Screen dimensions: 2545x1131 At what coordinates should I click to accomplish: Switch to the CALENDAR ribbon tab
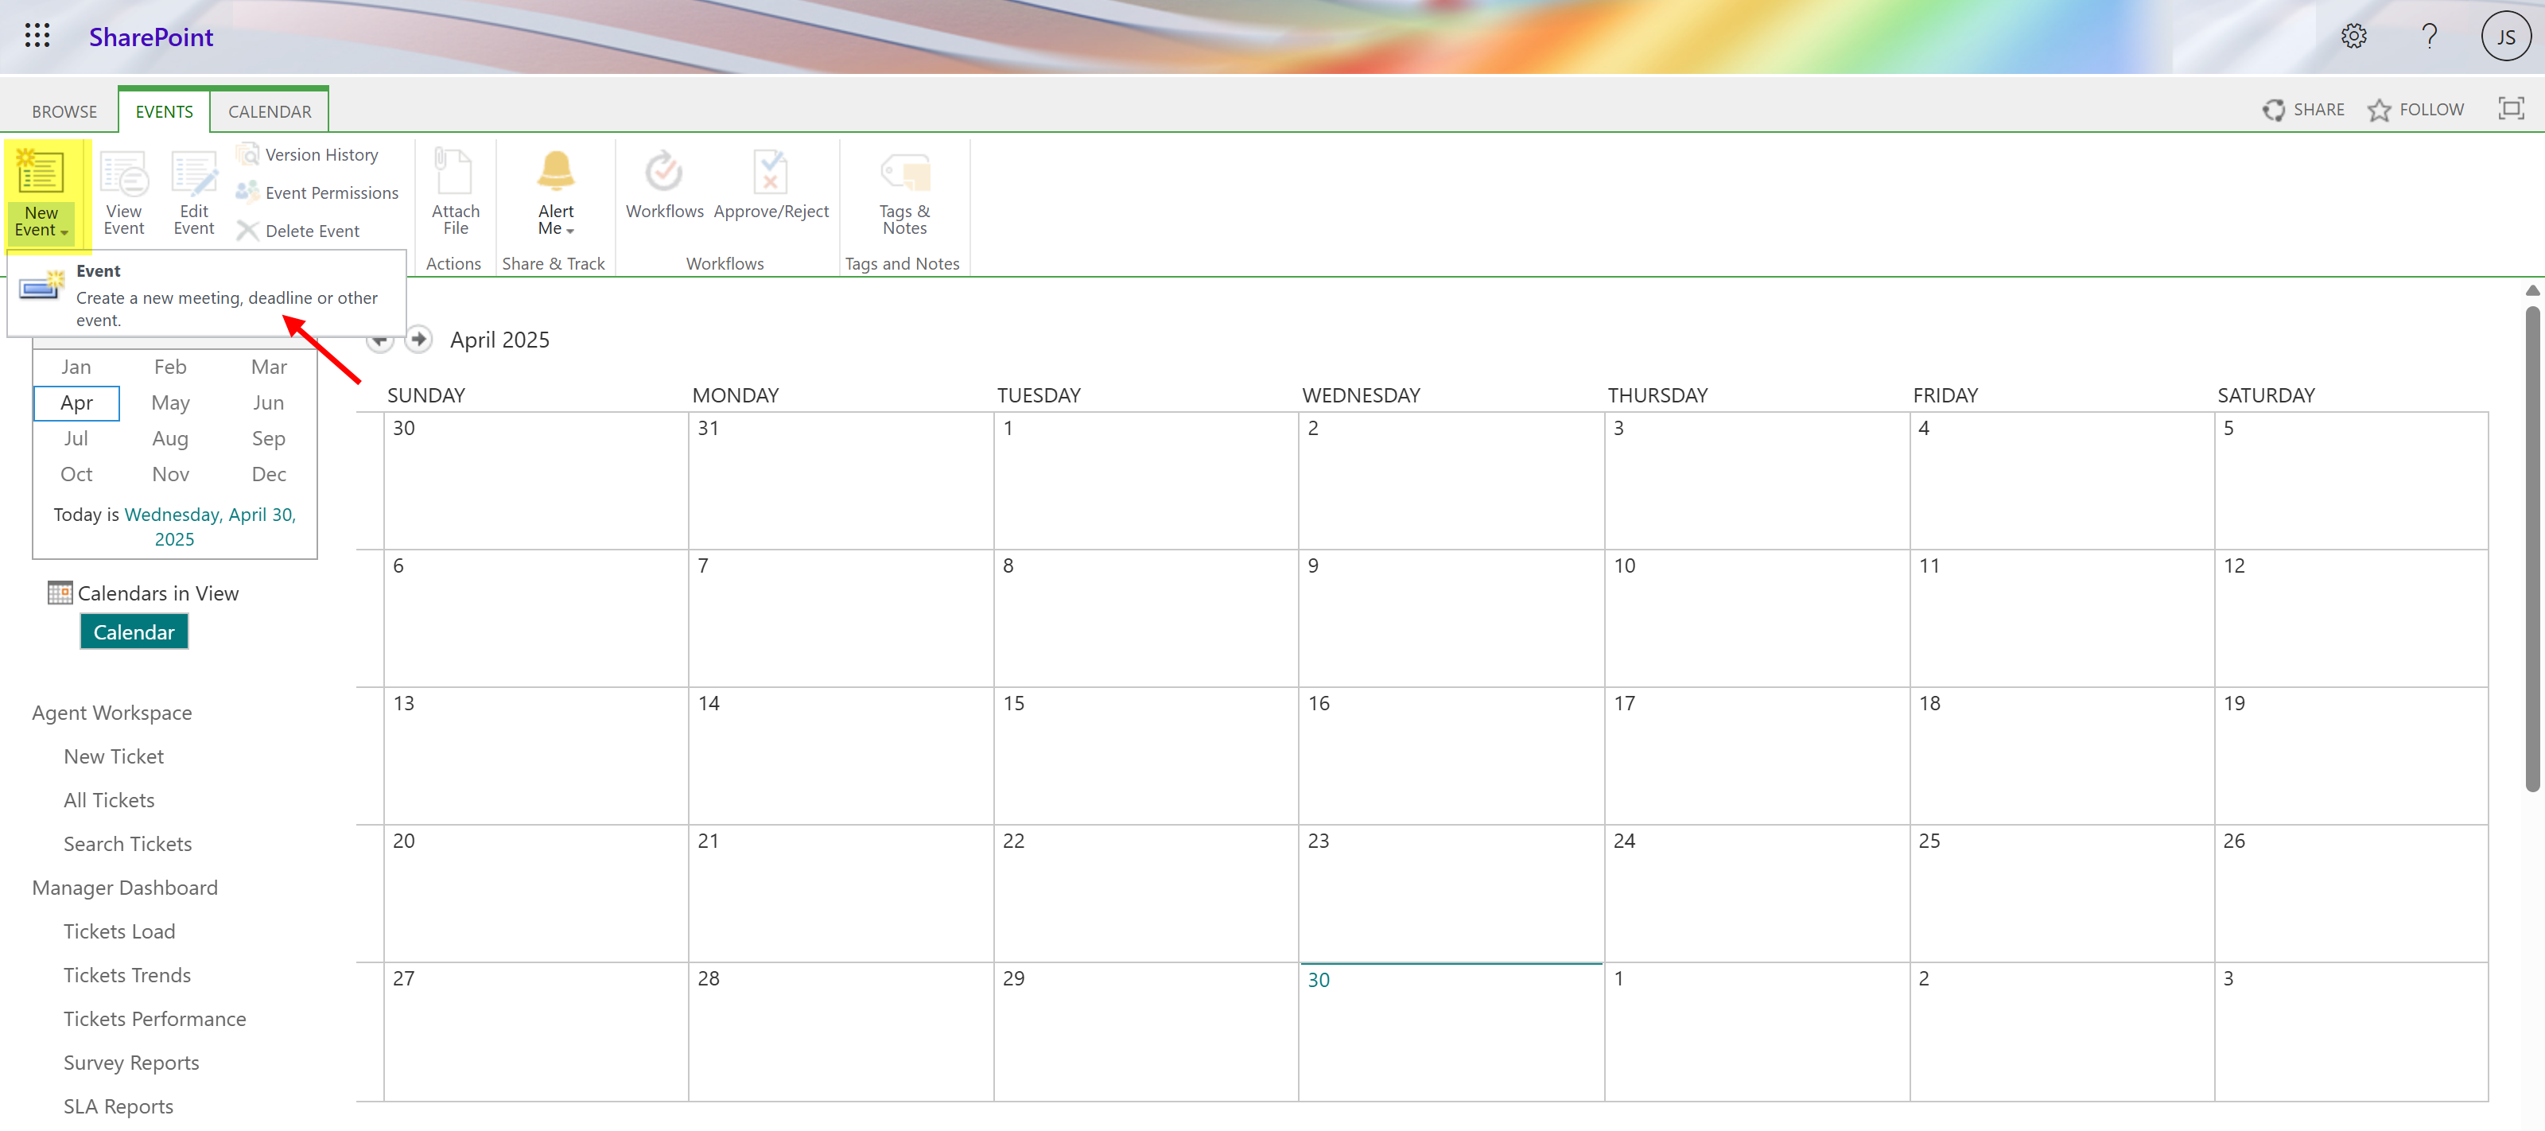[x=269, y=111]
